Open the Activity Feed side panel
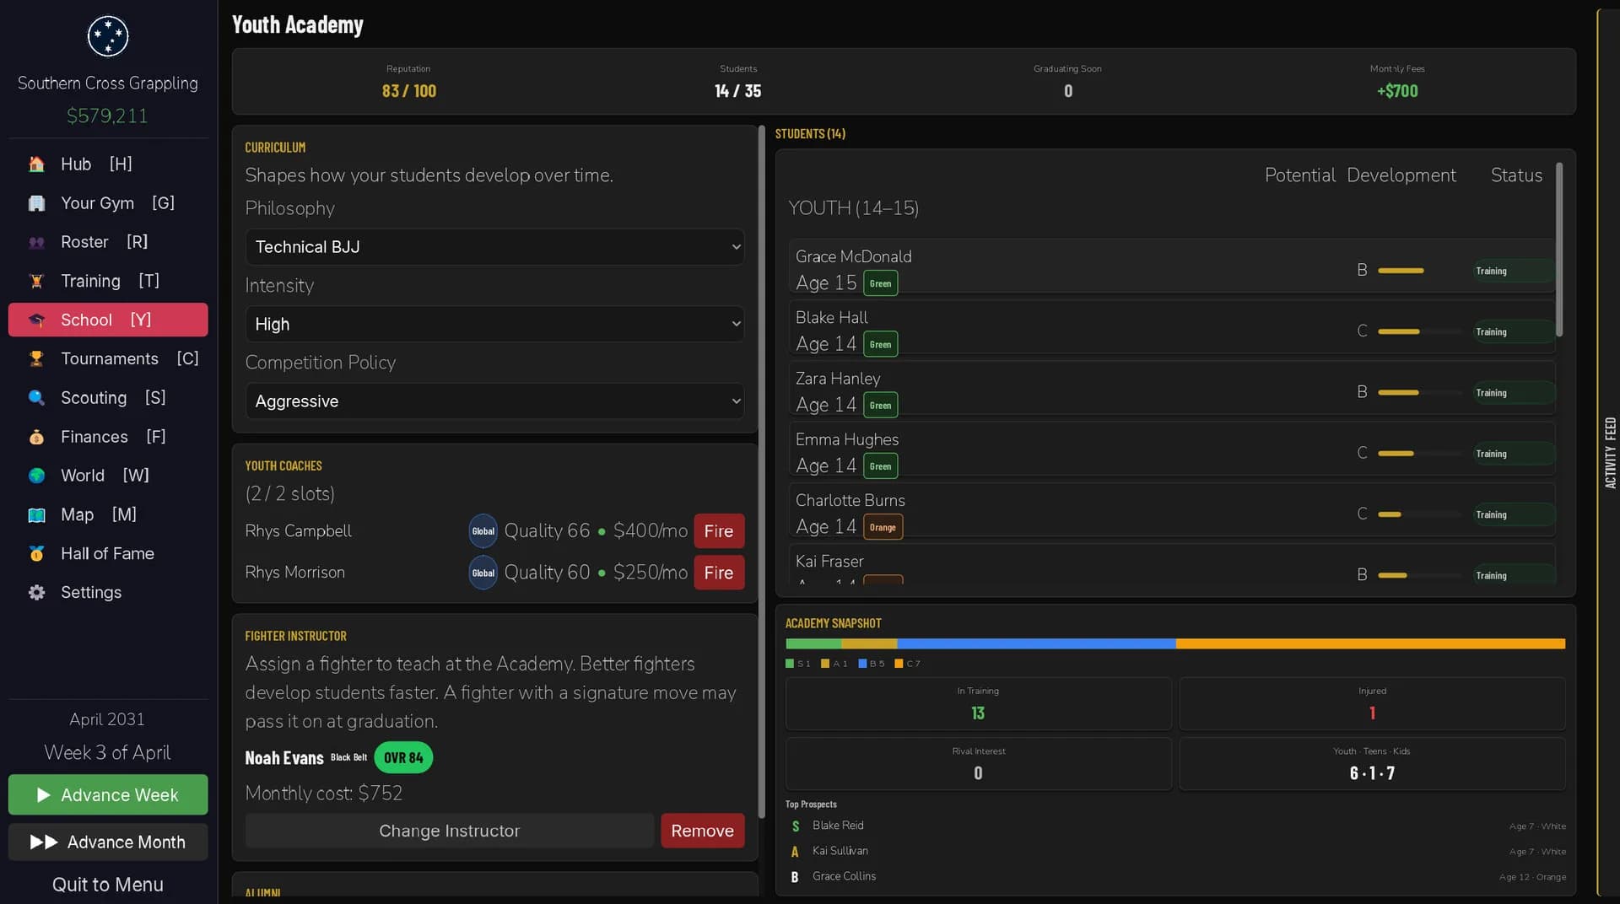1620x904 pixels. click(x=1610, y=452)
